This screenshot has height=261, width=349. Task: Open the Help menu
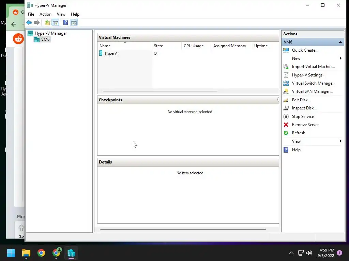(x=75, y=14)
